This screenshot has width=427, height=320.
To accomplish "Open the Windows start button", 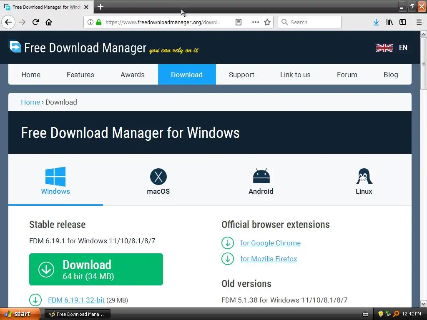I will point(20,314).
